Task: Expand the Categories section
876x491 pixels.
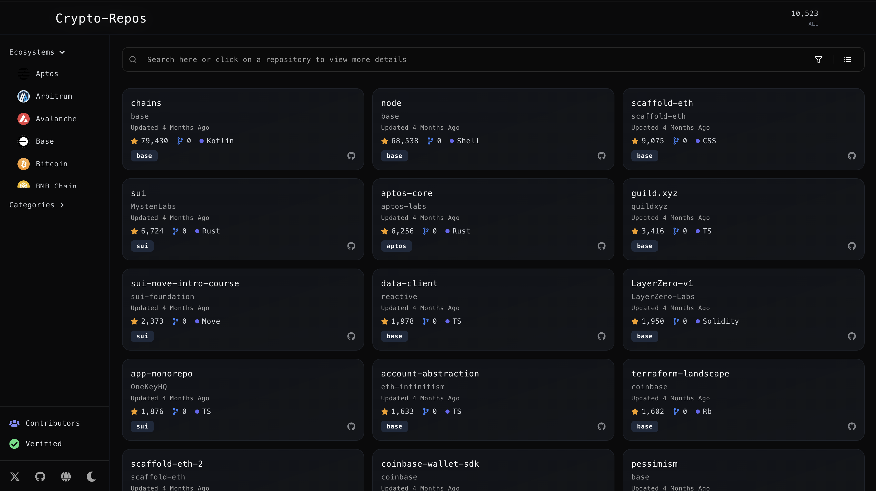Action: point(37,204)
